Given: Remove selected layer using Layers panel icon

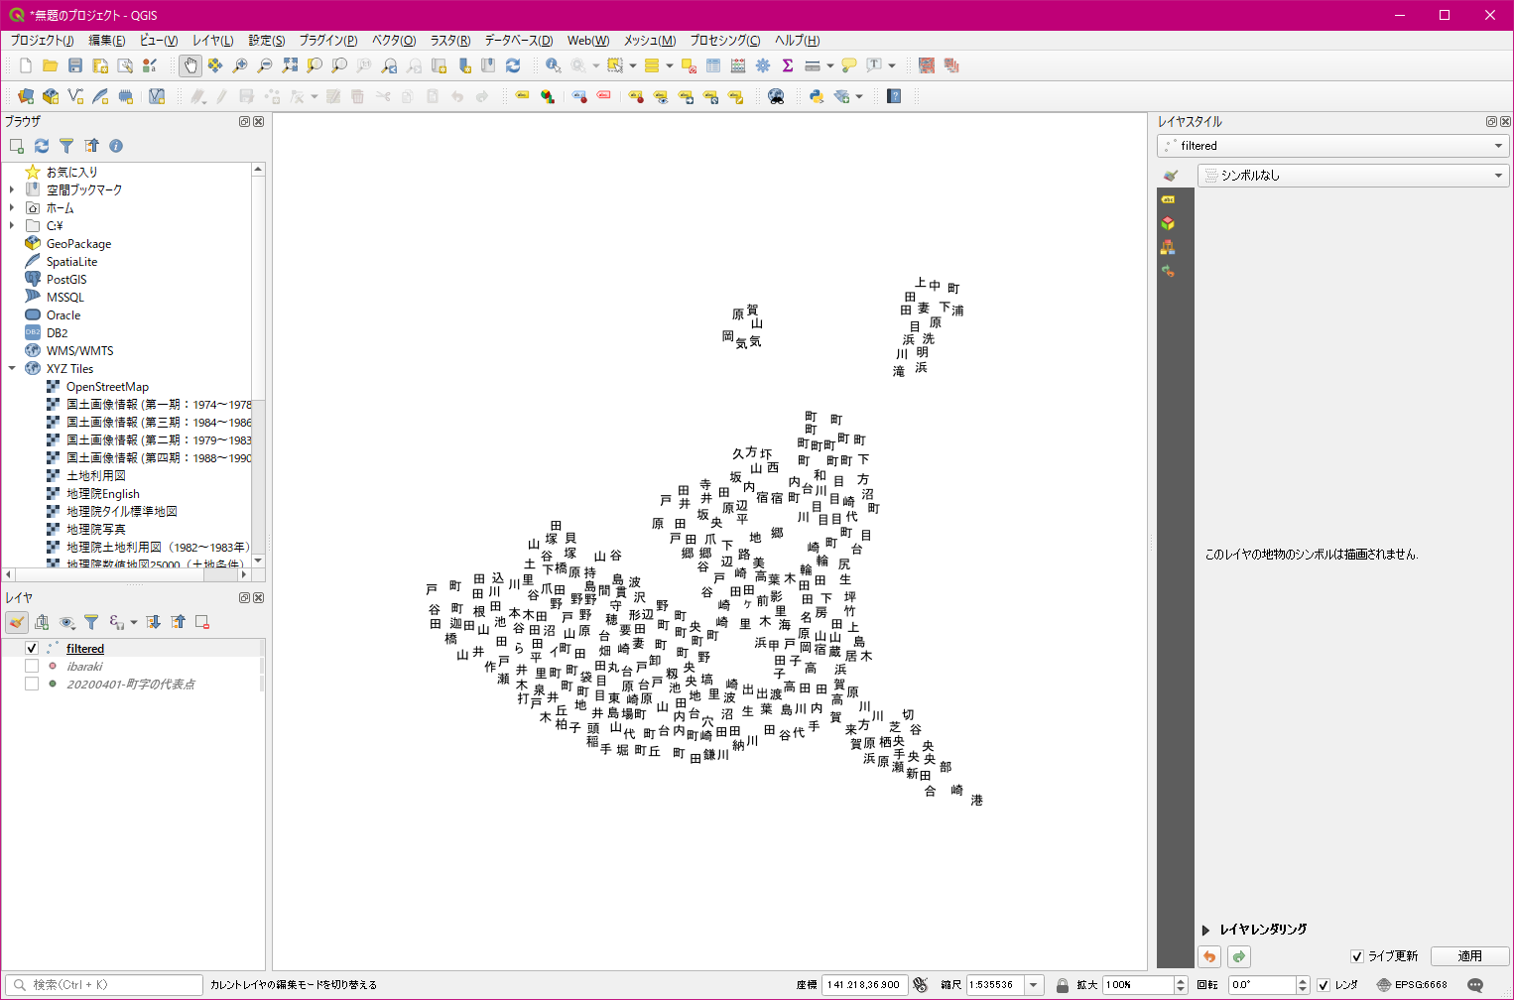Looking at the screenshot, I should 202,622.
